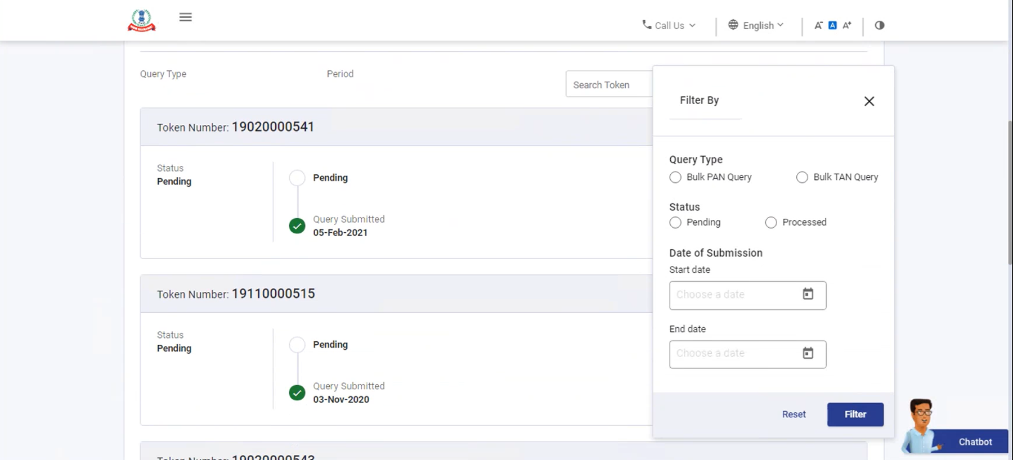Click the Search Token input field
This screenshot has height=460, width=1013.
click(608, 85)
